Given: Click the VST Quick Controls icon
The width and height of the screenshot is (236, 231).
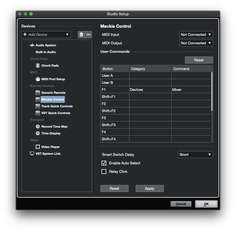Looking at the screenshot, I should pyautogui.click(x=38, y=113).
